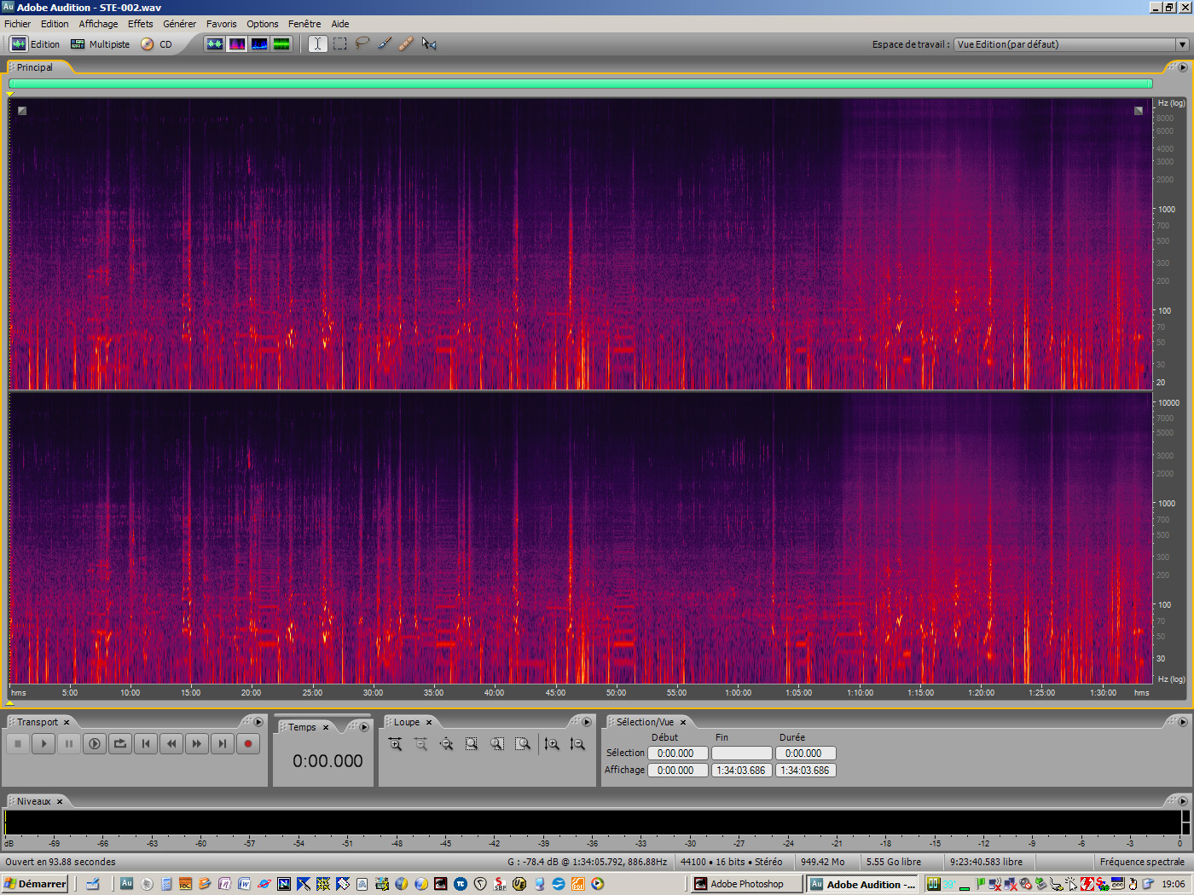The width and height of the screenshot is (1194, 895).
Task: Select the Marquee selection tool
Action: click(x=339, y=43)
